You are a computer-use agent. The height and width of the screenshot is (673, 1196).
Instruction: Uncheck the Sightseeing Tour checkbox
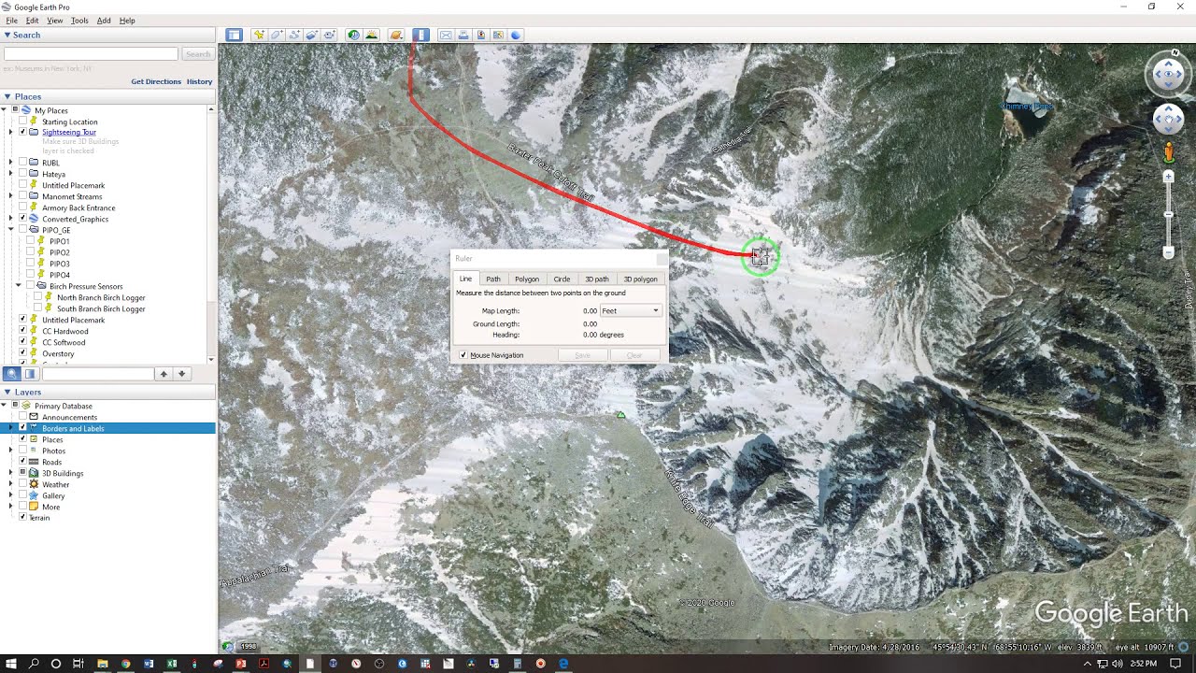coord(22,133)
